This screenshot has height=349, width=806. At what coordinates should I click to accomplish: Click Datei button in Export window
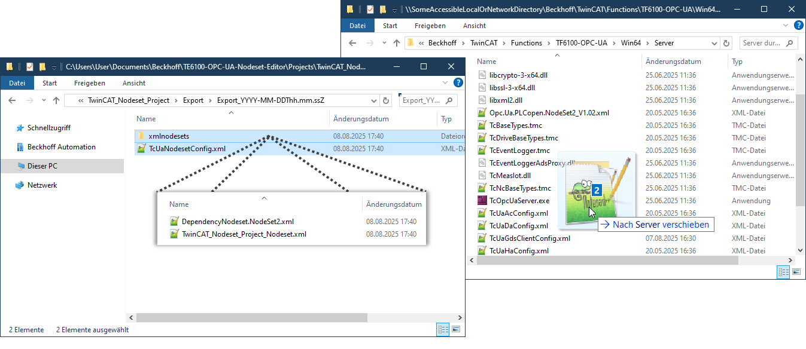(17, 83)
